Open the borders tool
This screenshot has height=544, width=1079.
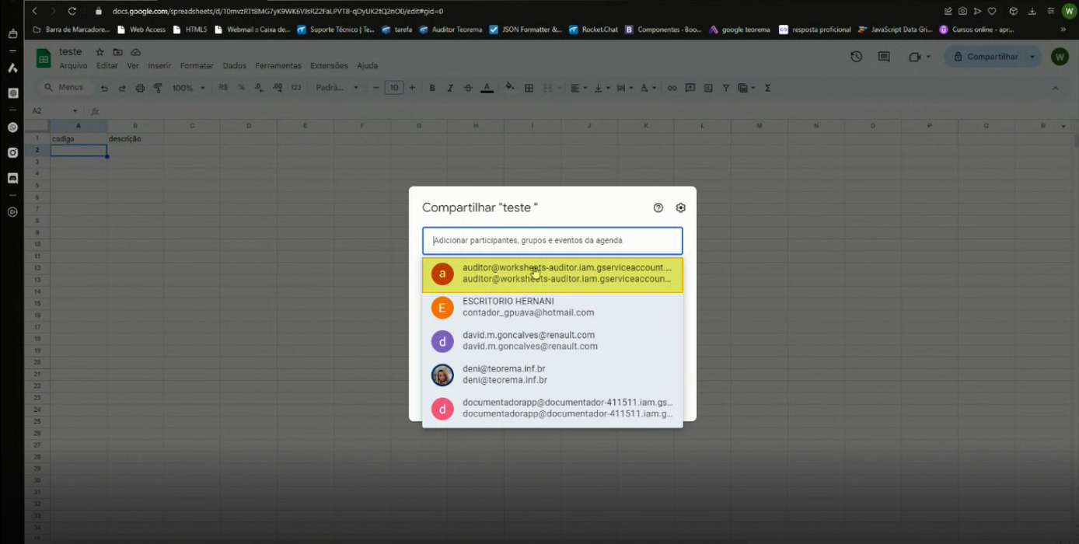point(529,88)
